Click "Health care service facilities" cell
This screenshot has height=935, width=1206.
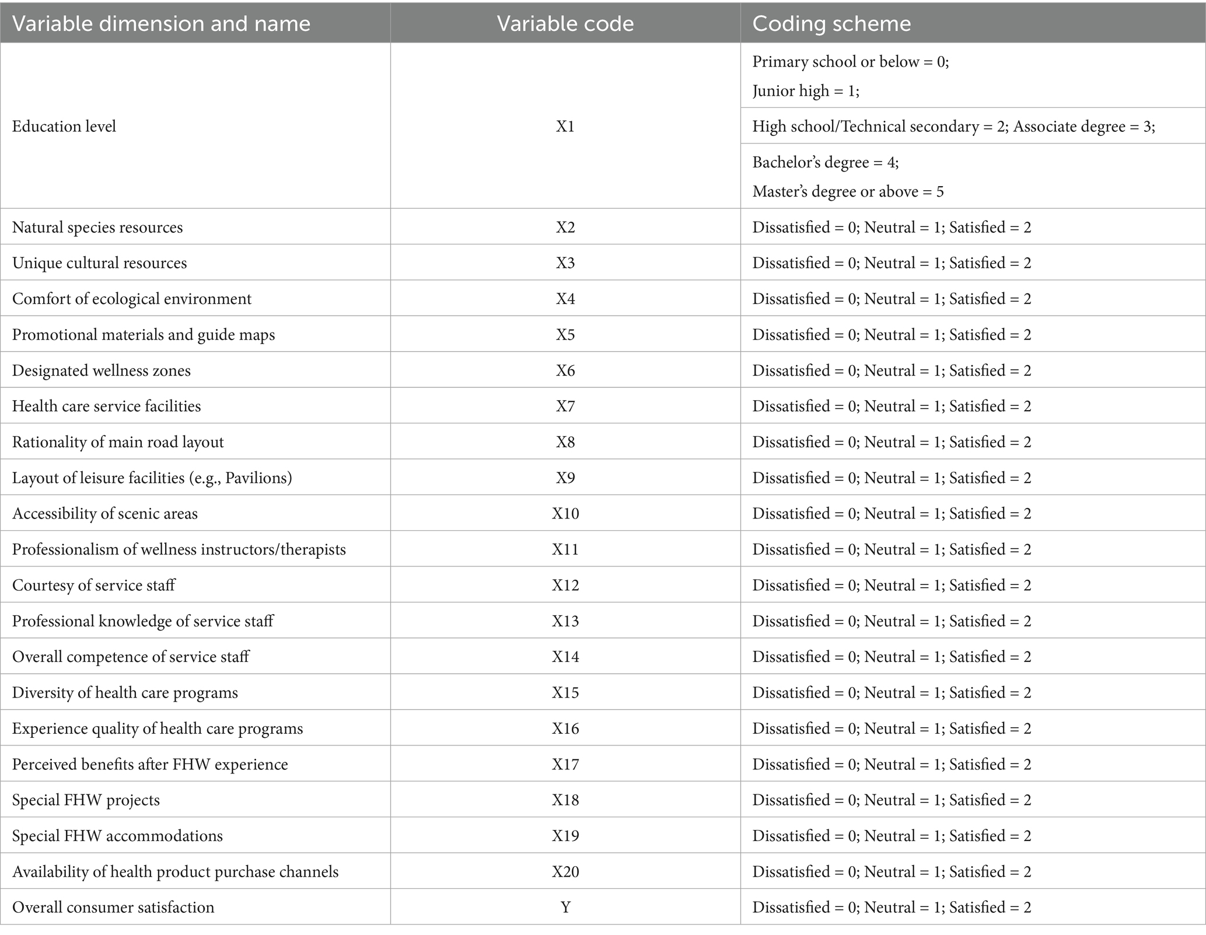[107, 407]
